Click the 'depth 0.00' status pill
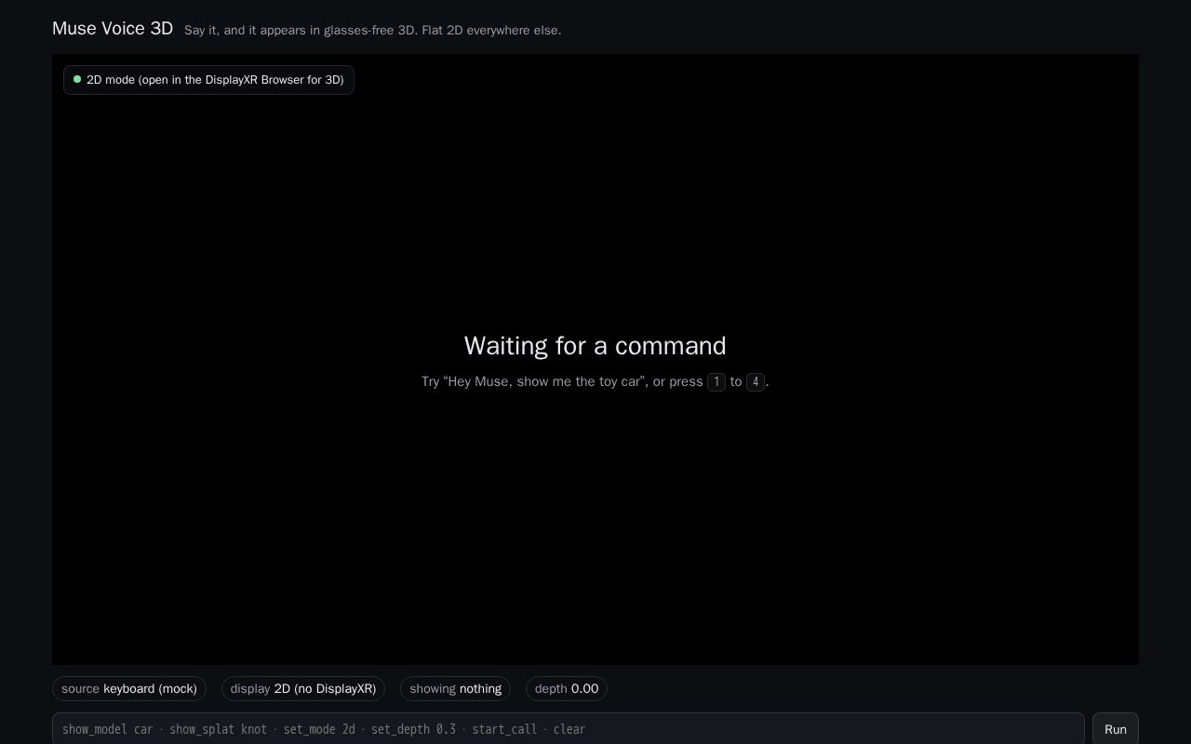This screenshot has width=1191, height=744. point(567,689)
